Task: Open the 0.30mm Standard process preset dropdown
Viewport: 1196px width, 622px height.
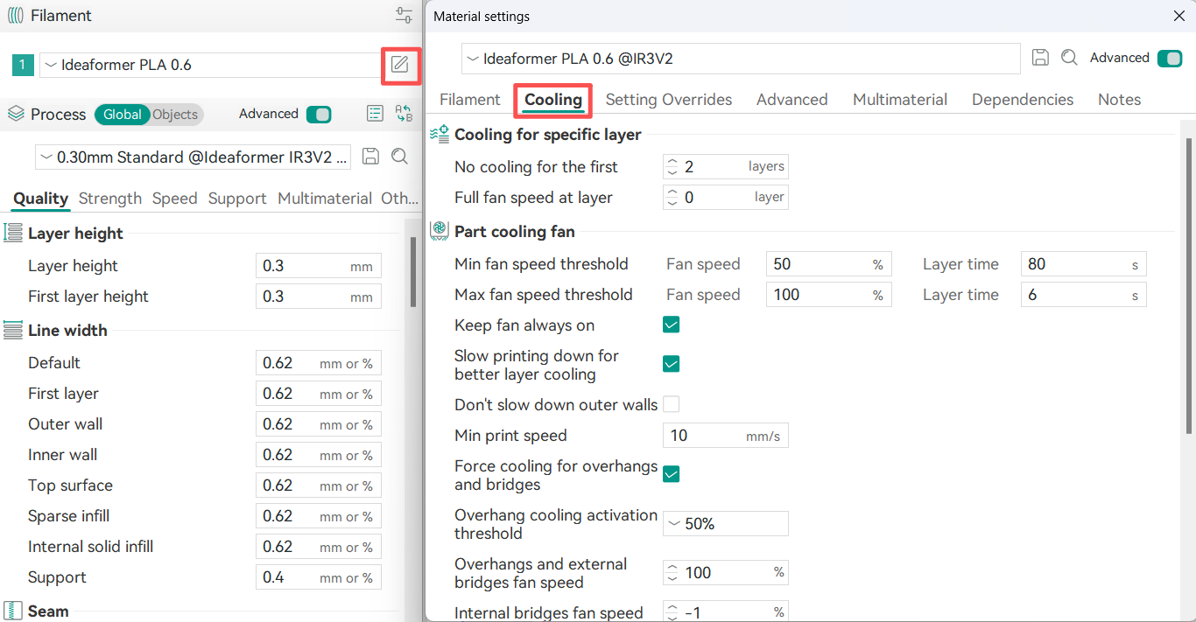Action: click(193, 157)
